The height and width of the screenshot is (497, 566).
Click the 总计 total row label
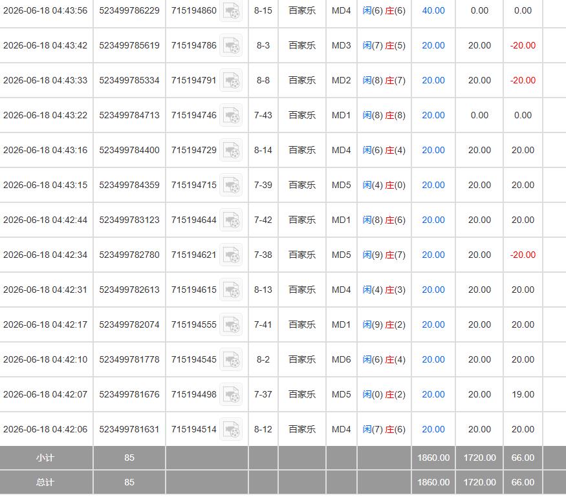point(45,482)
